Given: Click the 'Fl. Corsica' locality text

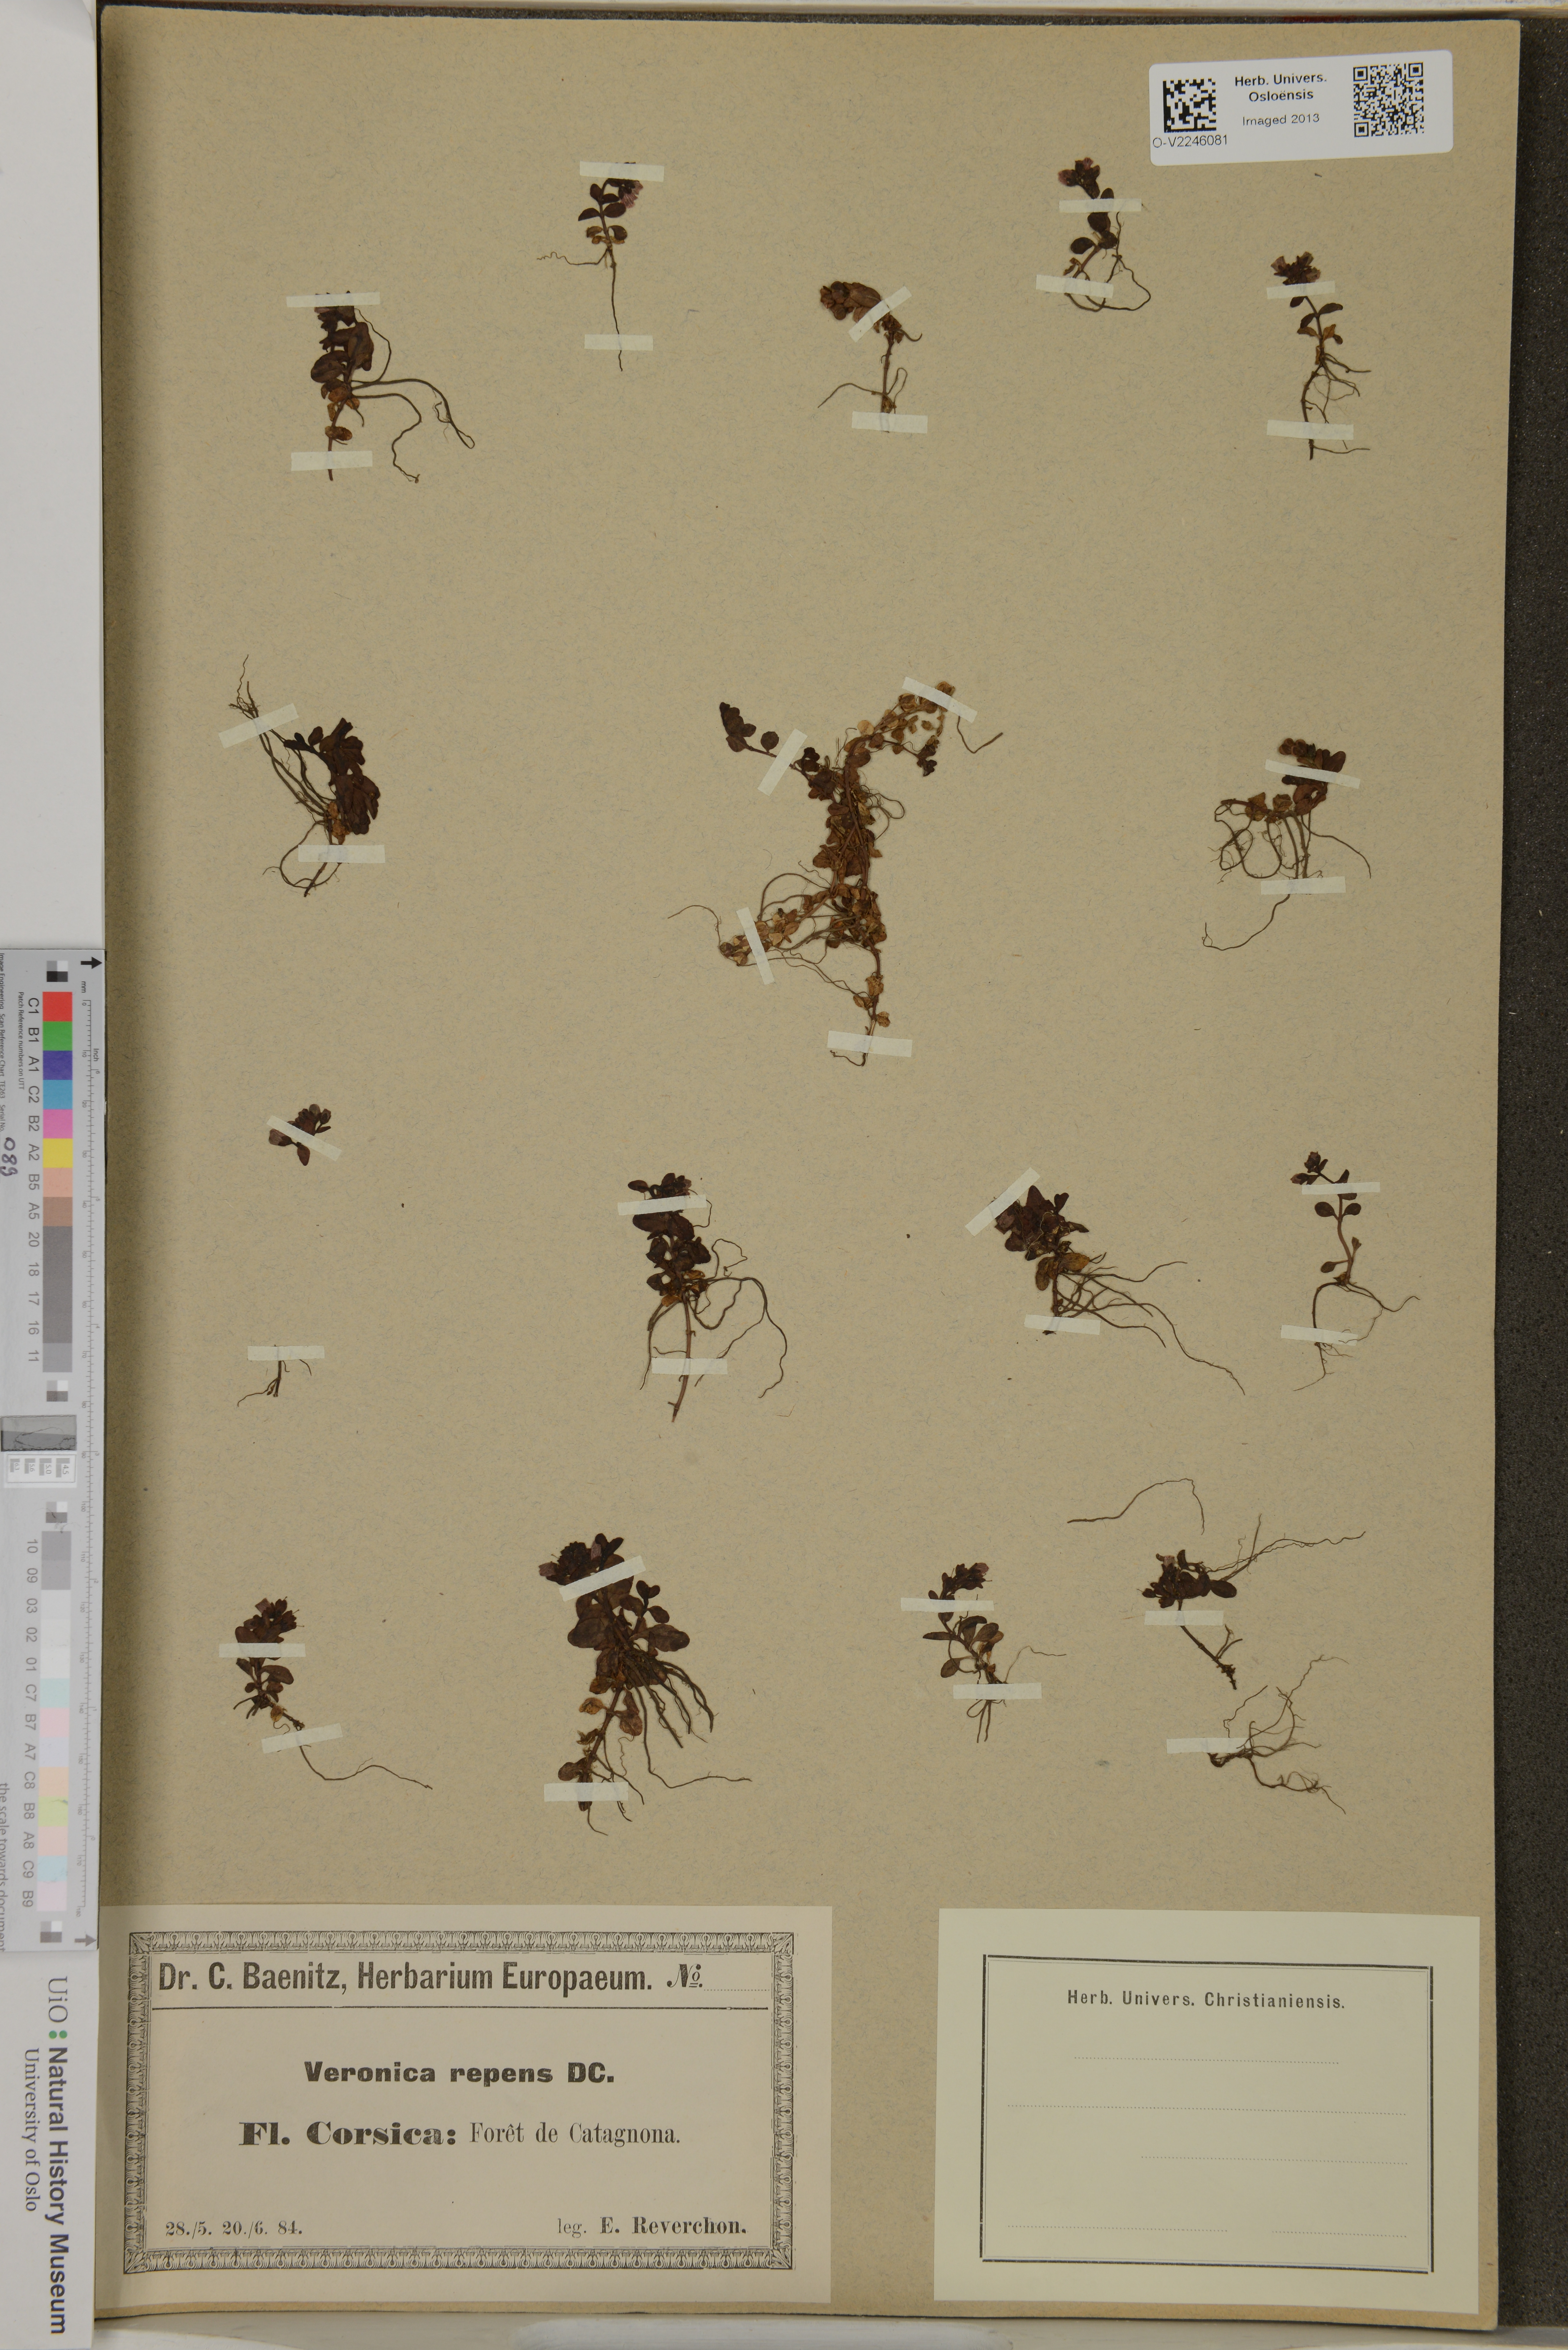Looking at the screenshot, I should (x=348, y=2134).
